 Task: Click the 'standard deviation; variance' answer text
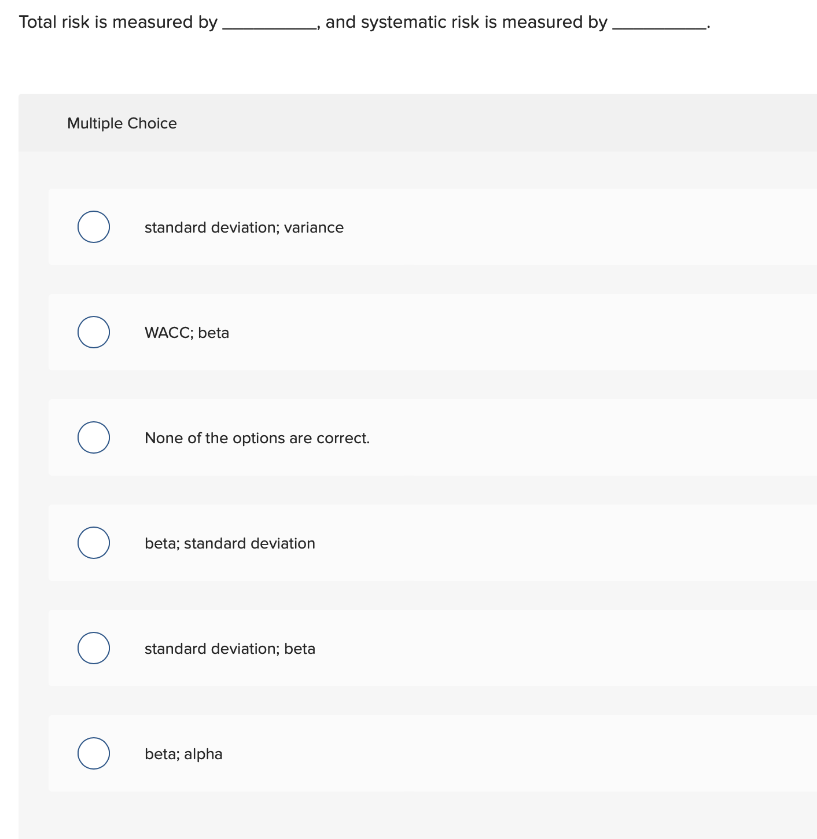tap(244, 227)
